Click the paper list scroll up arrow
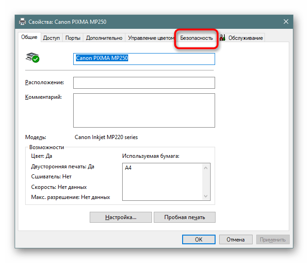The image size is (308, 263). pyautogui.click(x=205, y=168)
